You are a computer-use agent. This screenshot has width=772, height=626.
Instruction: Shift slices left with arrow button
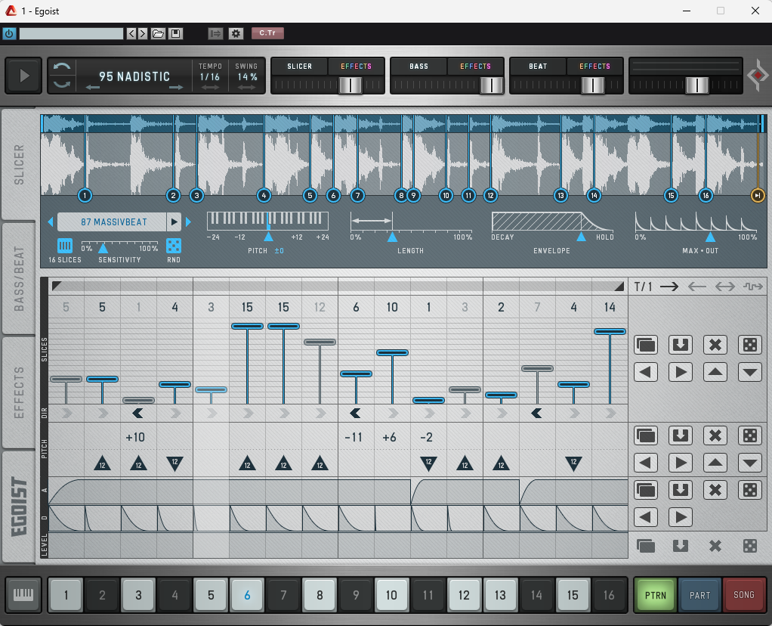646,372
